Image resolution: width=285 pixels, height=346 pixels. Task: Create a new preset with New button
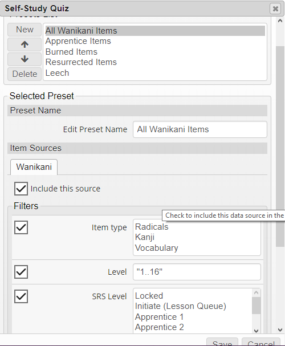[x=25, y=30]
